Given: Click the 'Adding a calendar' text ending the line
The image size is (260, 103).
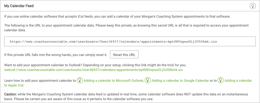Looking at the screenshot, I should point(238,81).
